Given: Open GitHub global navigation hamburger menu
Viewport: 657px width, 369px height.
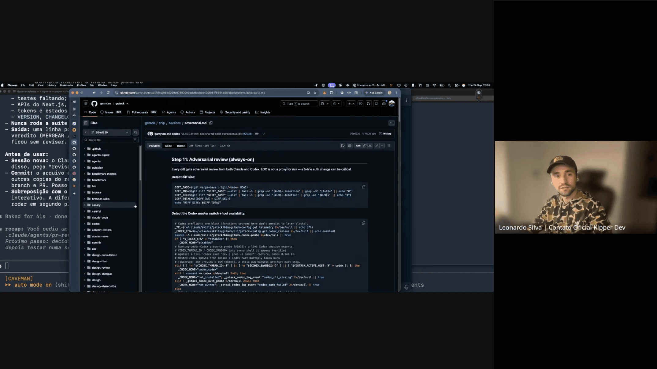Looking at the screenshot, I should pos(86,104).
